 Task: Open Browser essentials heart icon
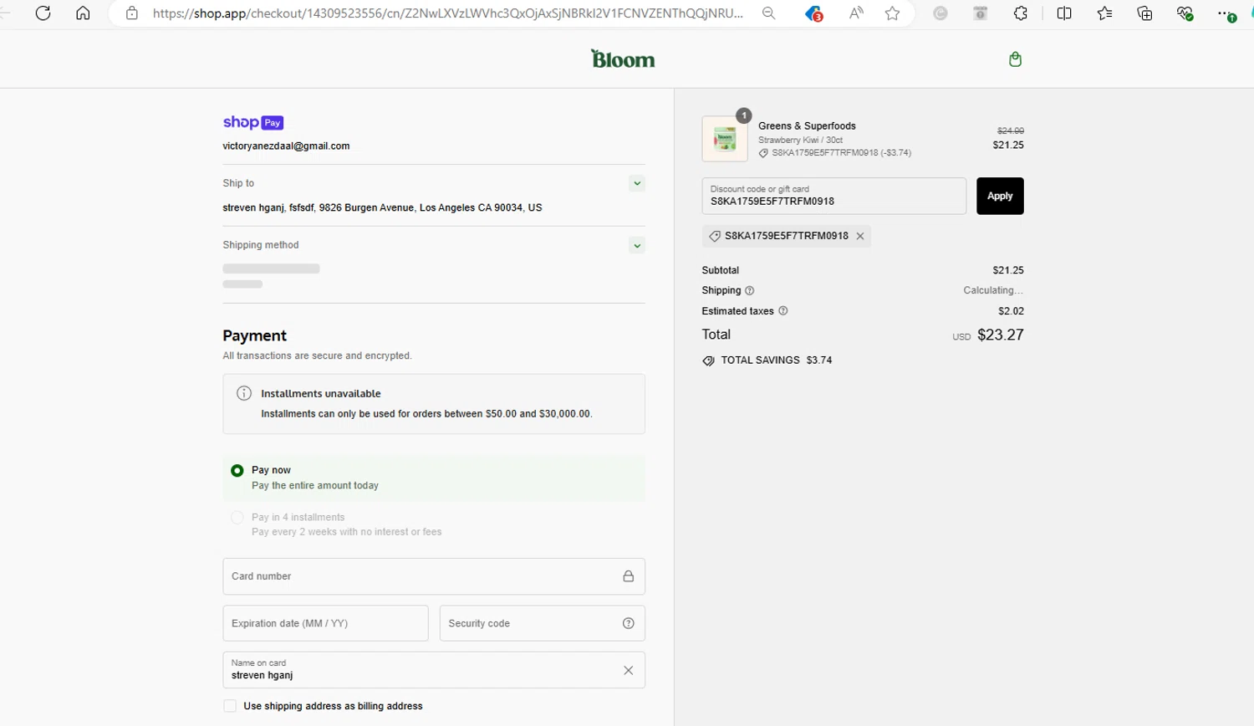1185,13
